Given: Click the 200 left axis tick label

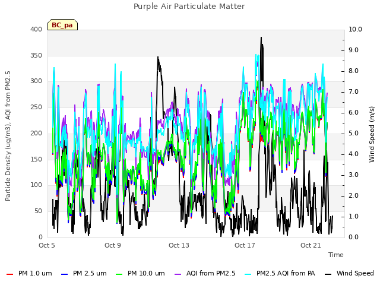Looking at the screenshot, I should [x=36, y=133].
